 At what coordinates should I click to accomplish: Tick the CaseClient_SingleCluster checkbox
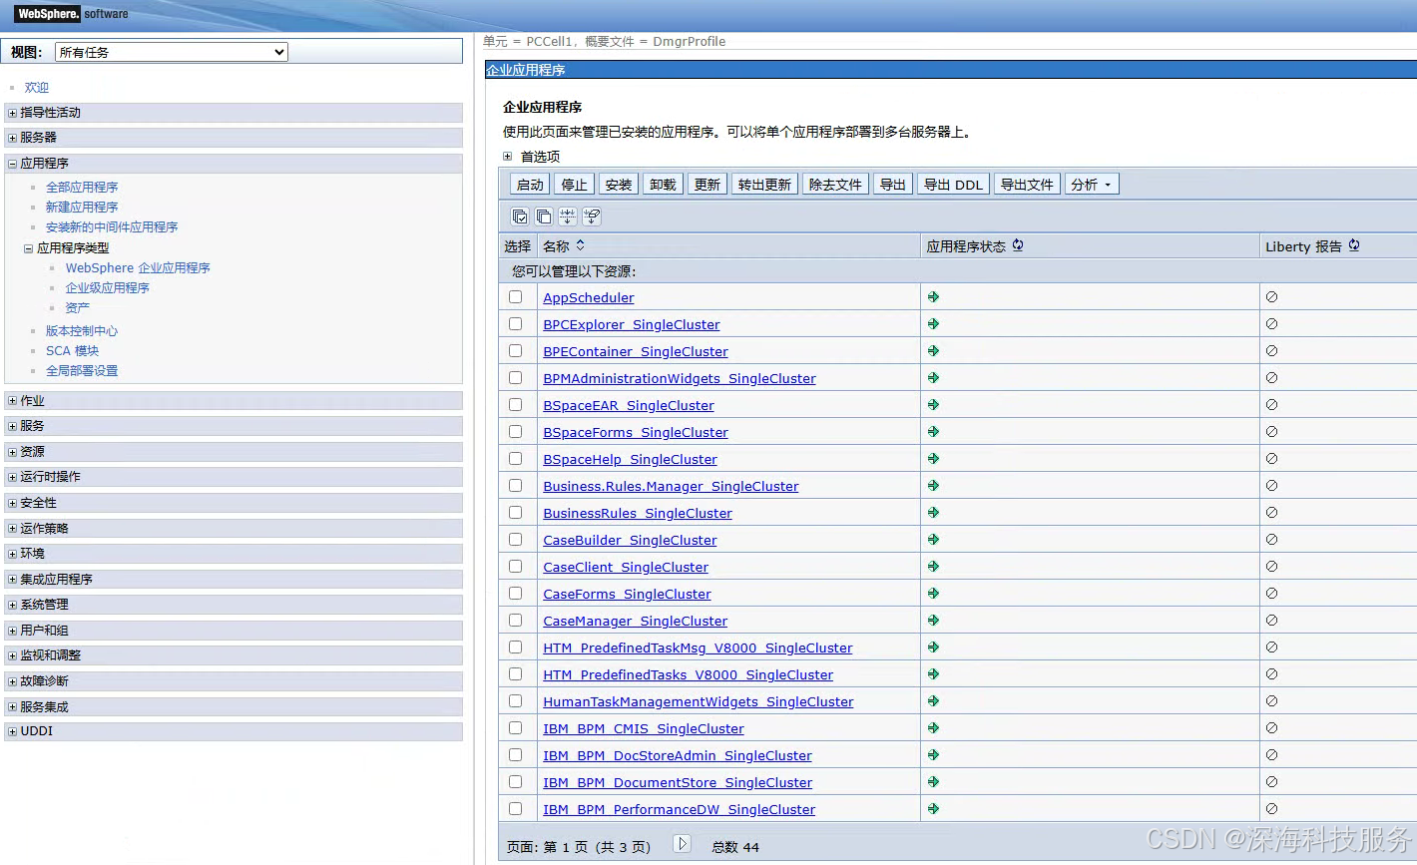click(x=516, y=567)
